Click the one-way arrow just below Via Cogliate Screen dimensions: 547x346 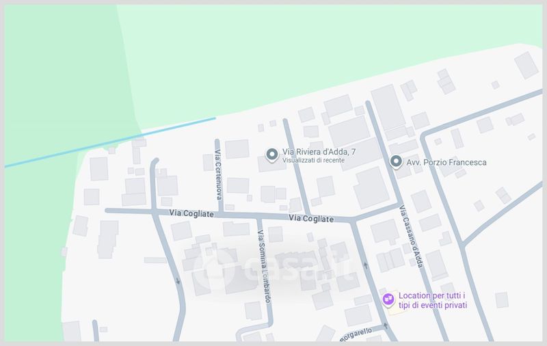[x=366, y=265]
